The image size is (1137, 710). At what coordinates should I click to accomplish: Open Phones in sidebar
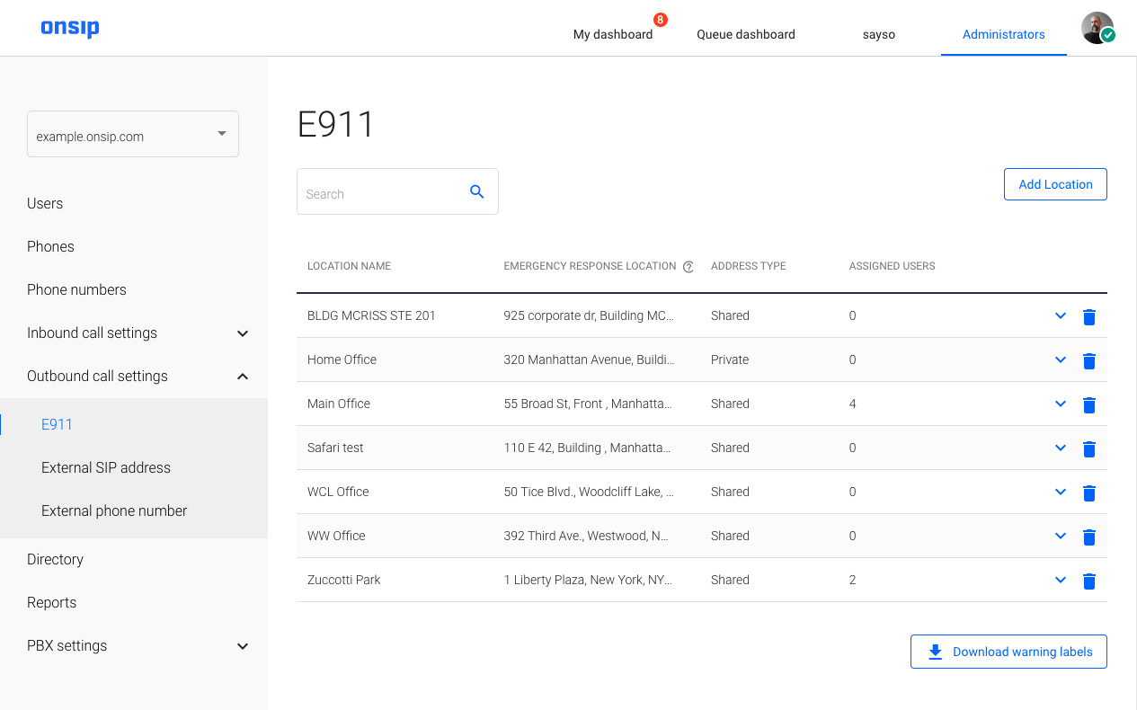point(50,246)
